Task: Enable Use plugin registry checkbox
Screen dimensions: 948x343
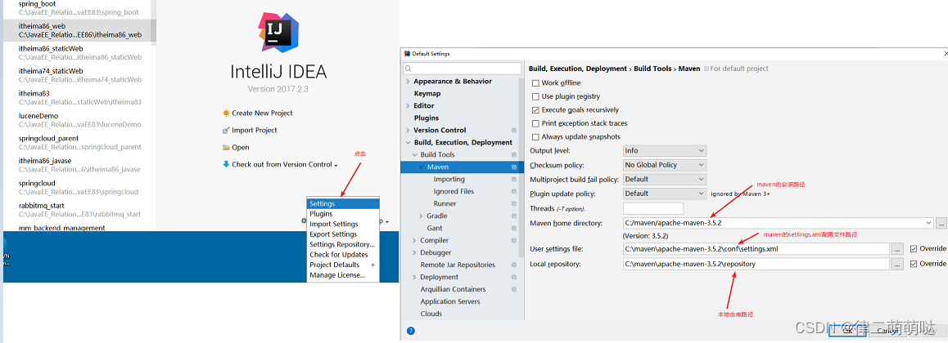Action: point(535,96)
